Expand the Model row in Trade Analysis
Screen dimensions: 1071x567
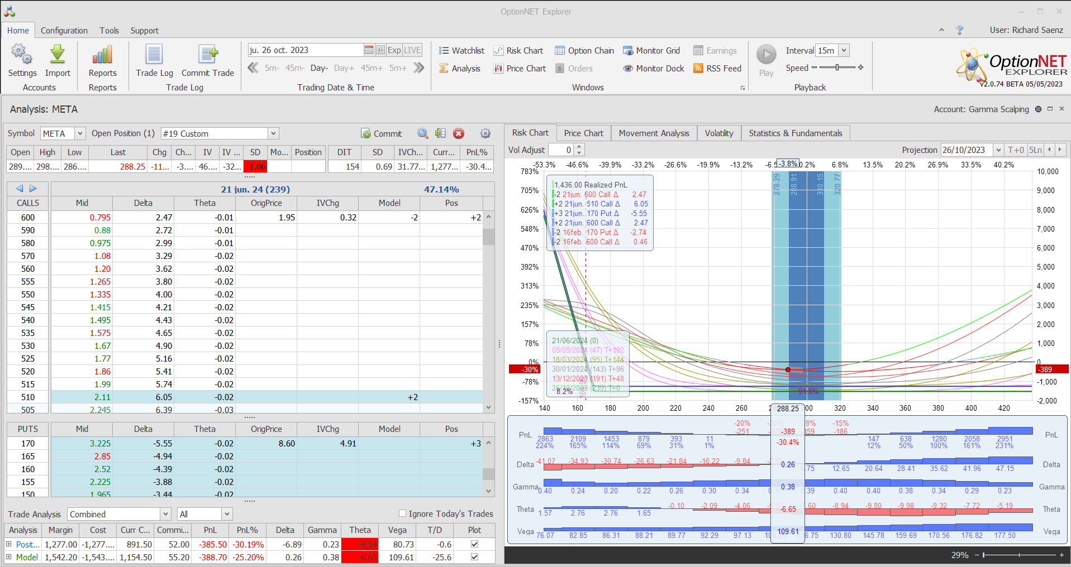tap(9, 557)
